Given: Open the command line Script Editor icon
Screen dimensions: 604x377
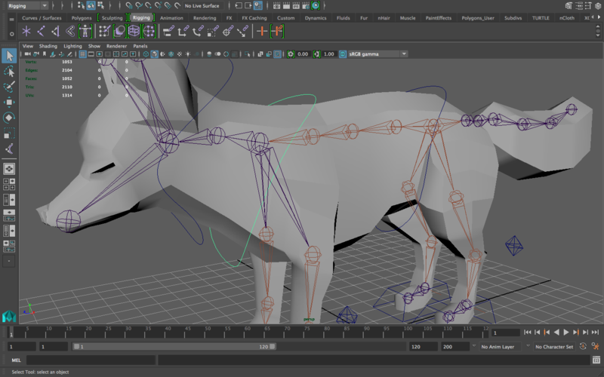Looking at the screenshot, I should tap(596, 360).
